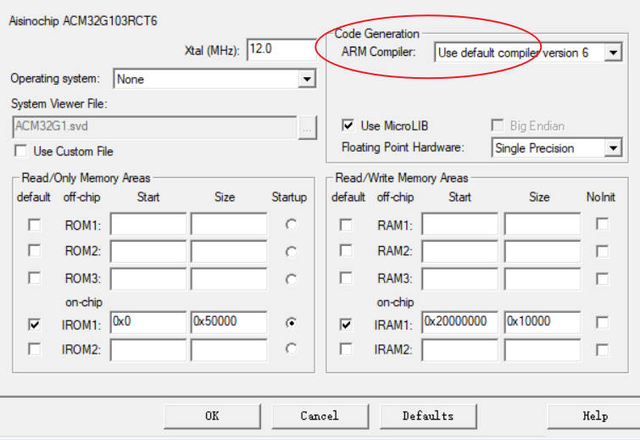The image size is (640, 440).
Task: Click the ROM3 Size field
Action: click(229, 279)
